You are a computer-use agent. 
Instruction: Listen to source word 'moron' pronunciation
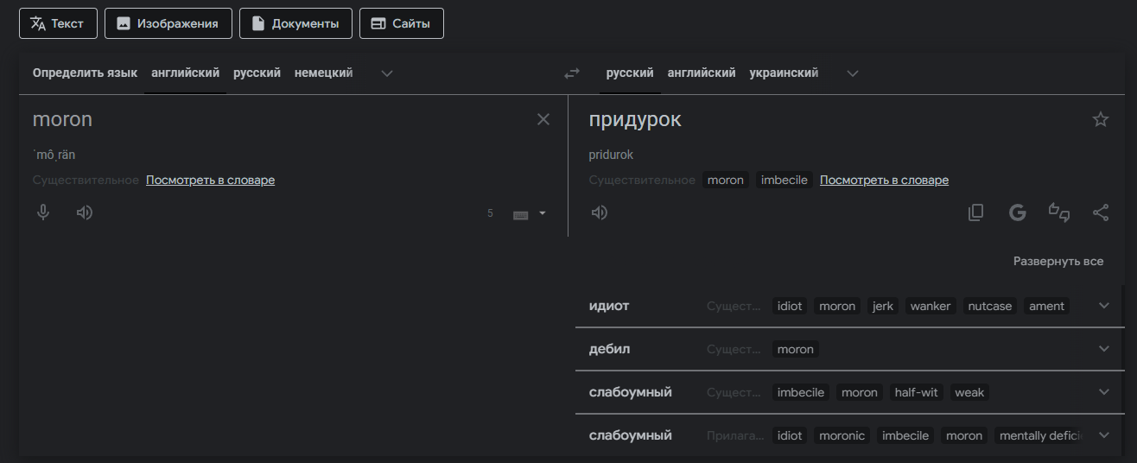point(84,212)
